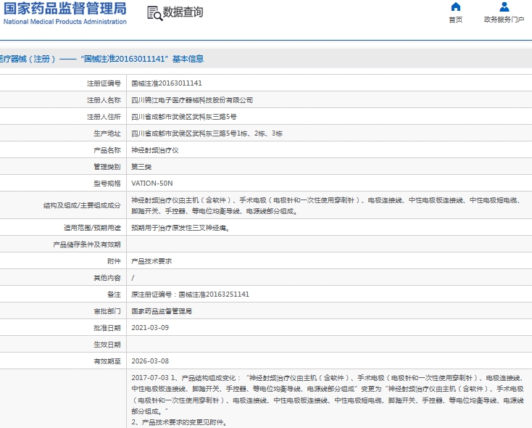
Task: Select the structure description starting 神经射频治疗仪由主机
Action: pyautogui.click(x=327, y=205)
